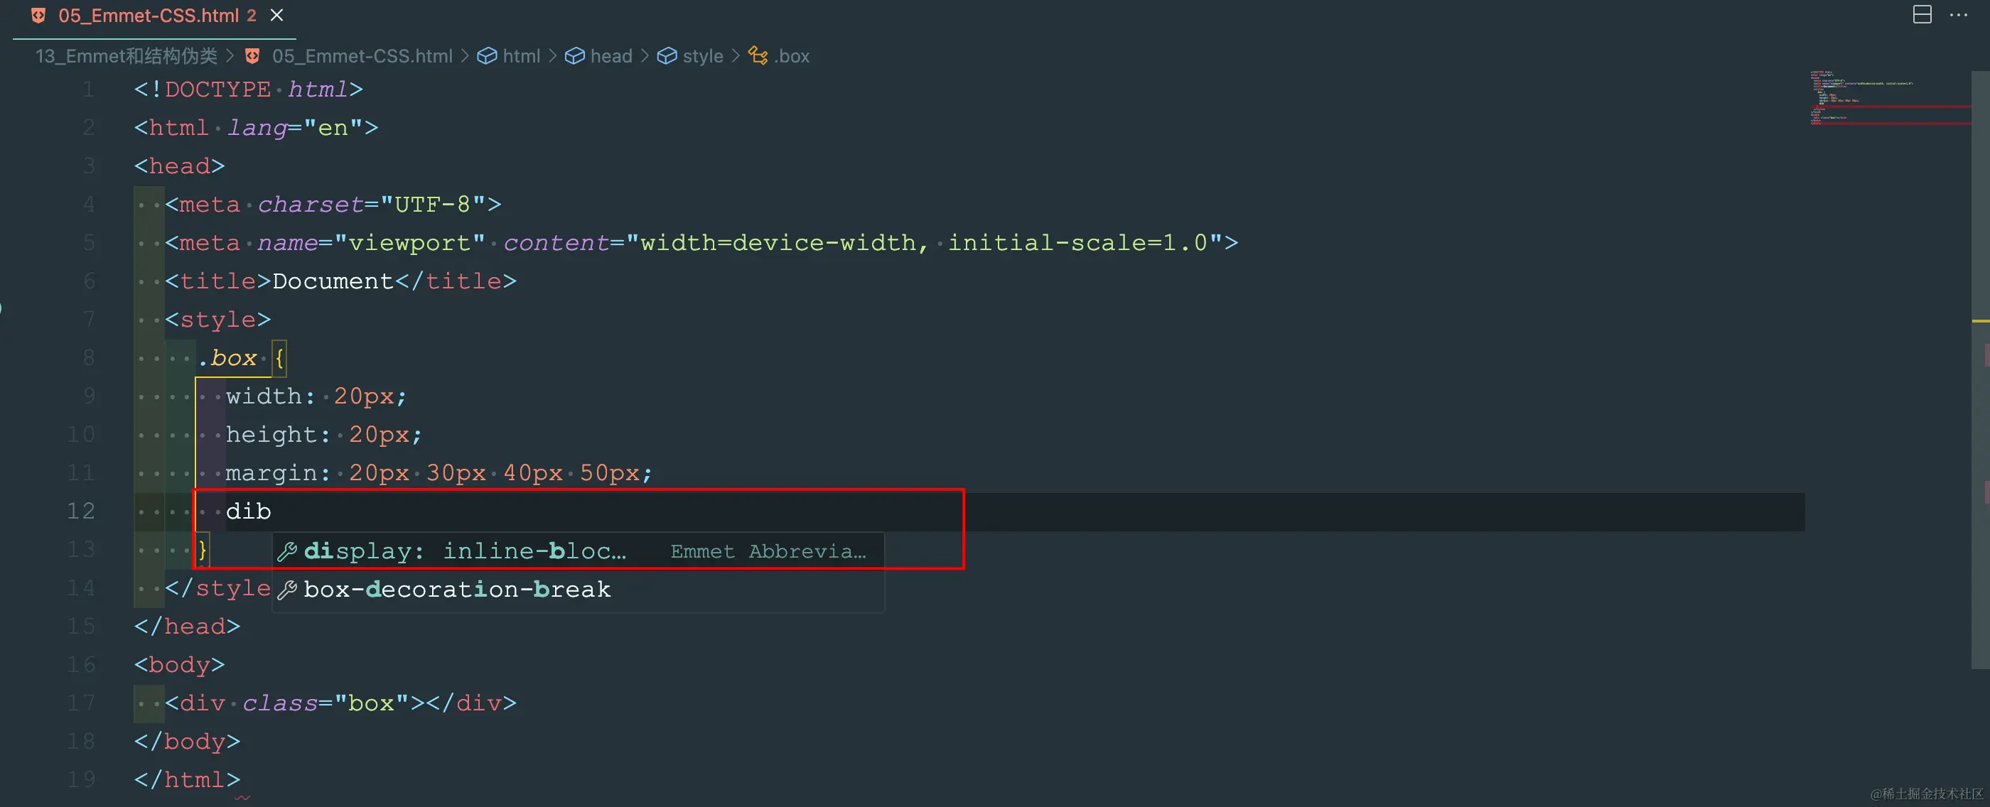The height and width of the screenshot is (807, 1990).
Task: Click line number 12 in gutter
Action: [81, 511]
